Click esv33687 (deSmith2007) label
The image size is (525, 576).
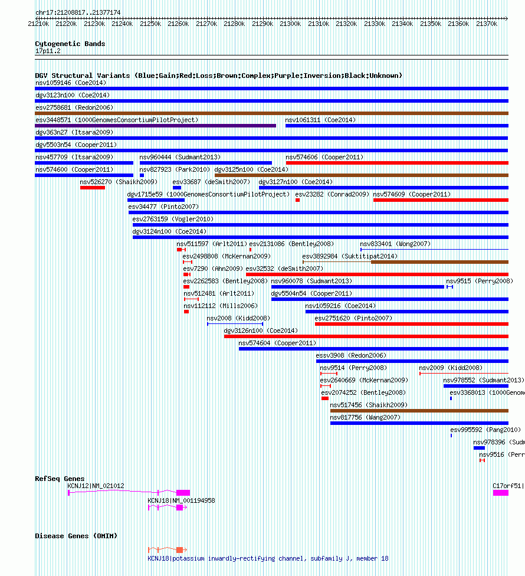tap(211, 182)
